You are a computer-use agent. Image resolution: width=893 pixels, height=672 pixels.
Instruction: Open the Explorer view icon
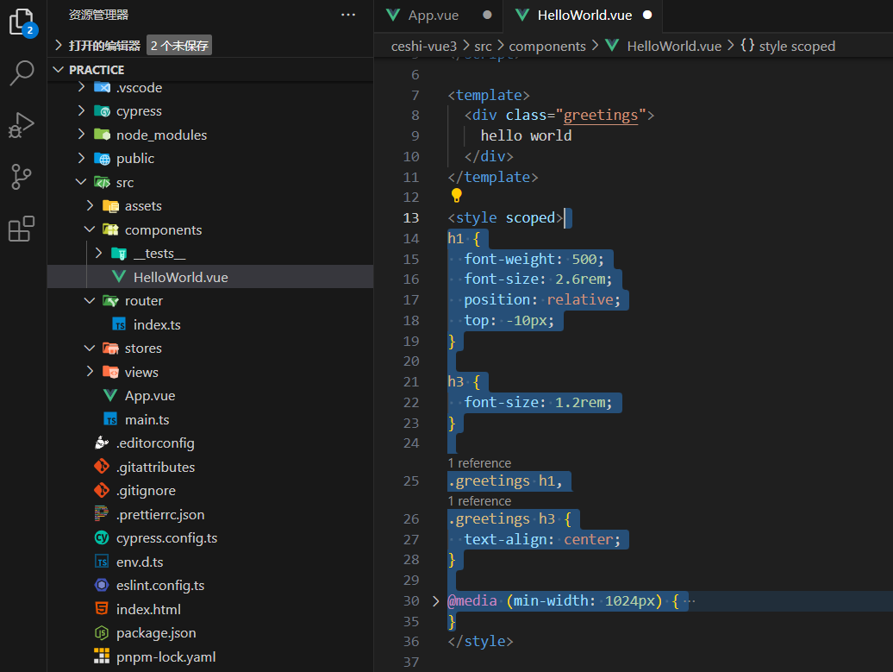click(22, 22)
